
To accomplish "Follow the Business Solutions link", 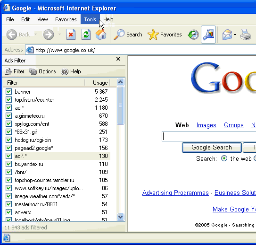I will tap(235, 193).
